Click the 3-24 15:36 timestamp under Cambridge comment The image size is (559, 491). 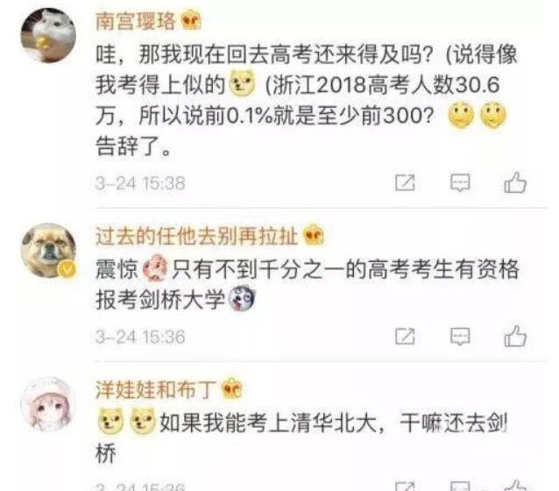[140, 337]
